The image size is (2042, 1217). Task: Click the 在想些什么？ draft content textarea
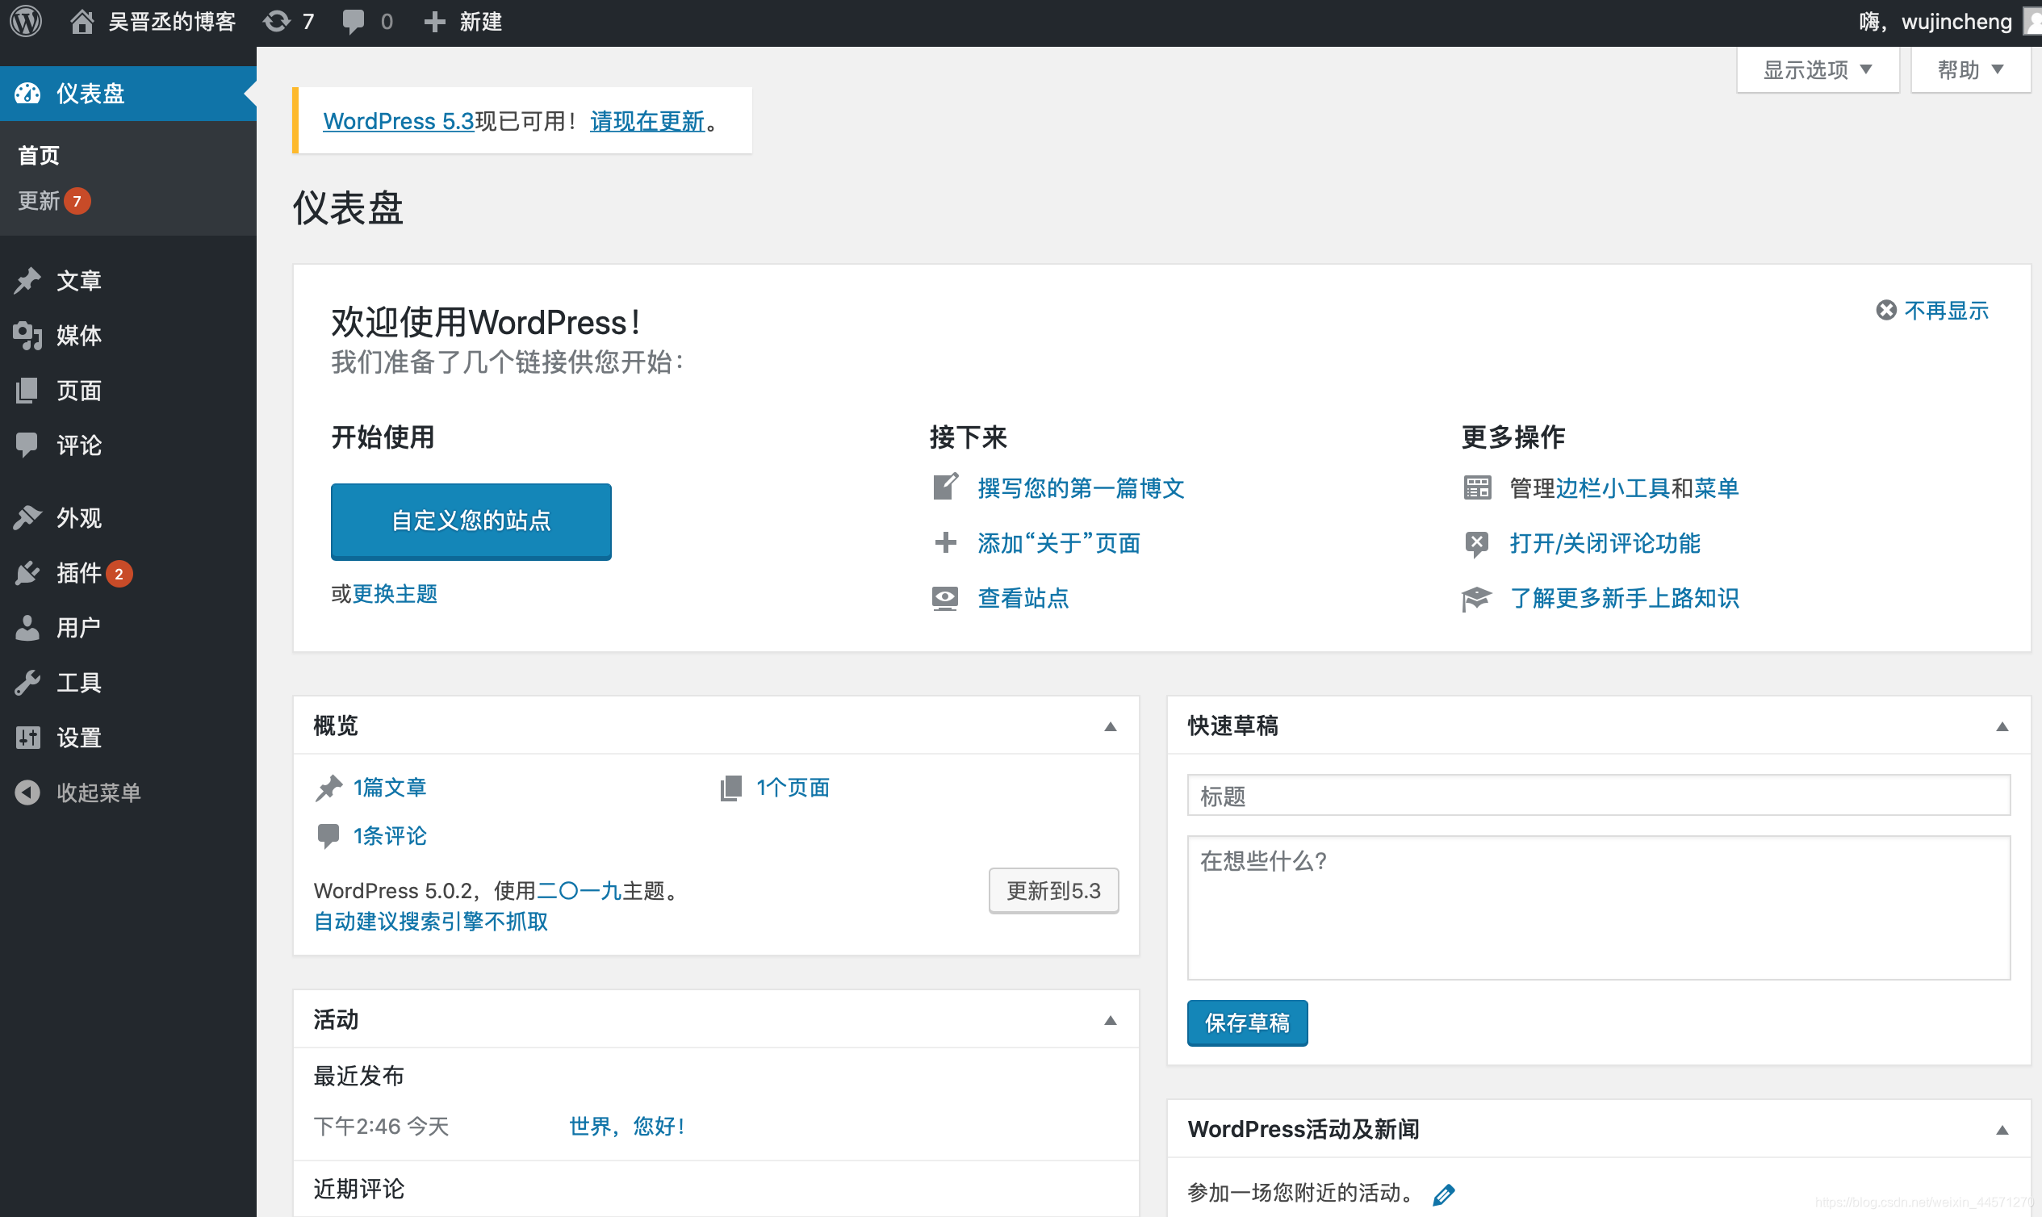click(1597, 907)
